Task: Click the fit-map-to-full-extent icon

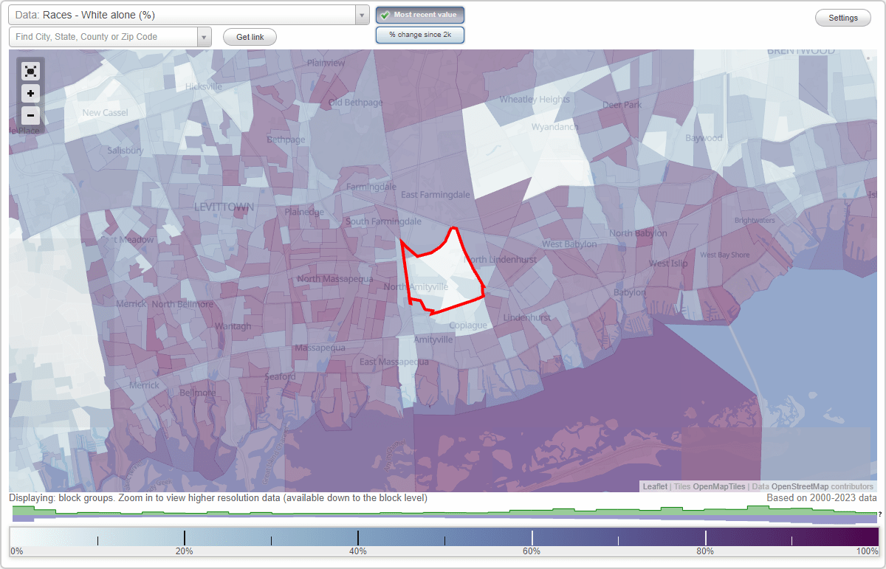Action: click(x=30, y=71)
